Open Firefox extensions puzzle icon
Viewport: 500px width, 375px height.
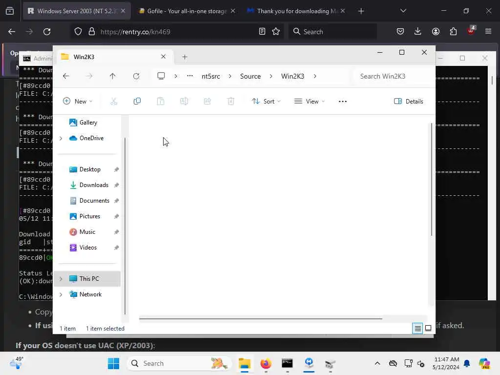(453, 32)
